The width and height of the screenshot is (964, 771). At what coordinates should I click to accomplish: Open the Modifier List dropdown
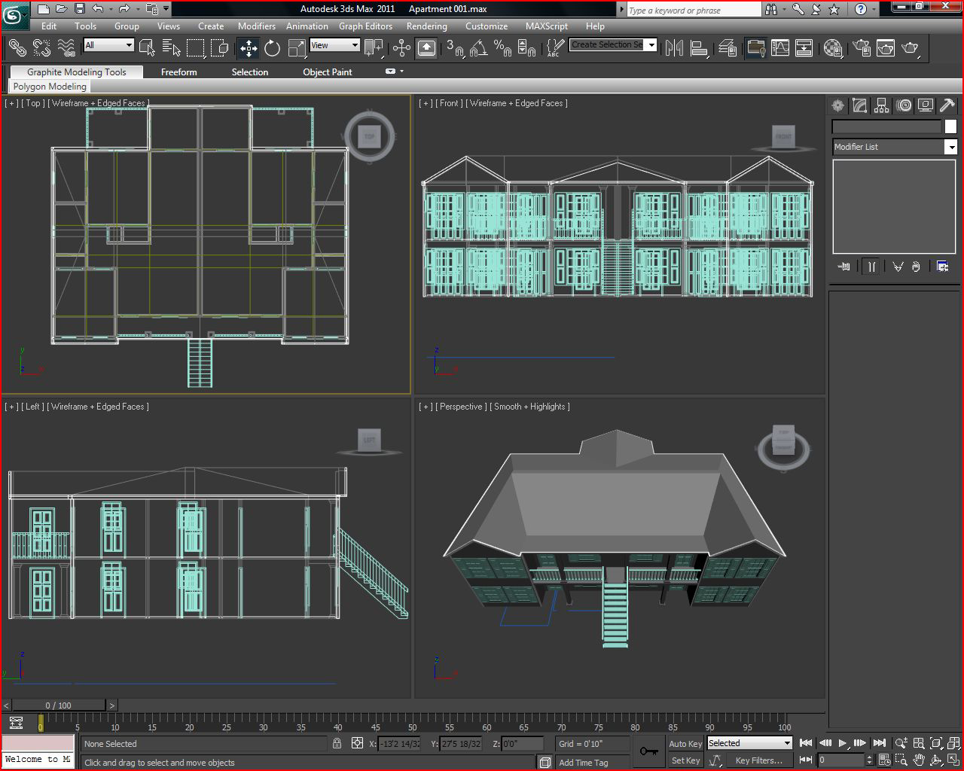click(x=951, y=147)
